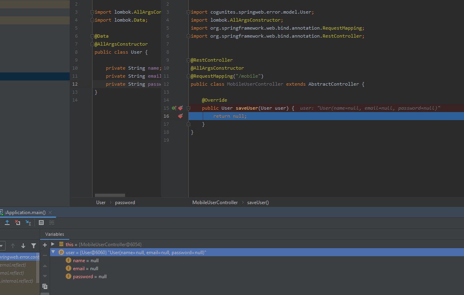The height and width of the screenshot is (295, 464).
Task: Select the 'email = null' variable row
Action: coord(257,269)
